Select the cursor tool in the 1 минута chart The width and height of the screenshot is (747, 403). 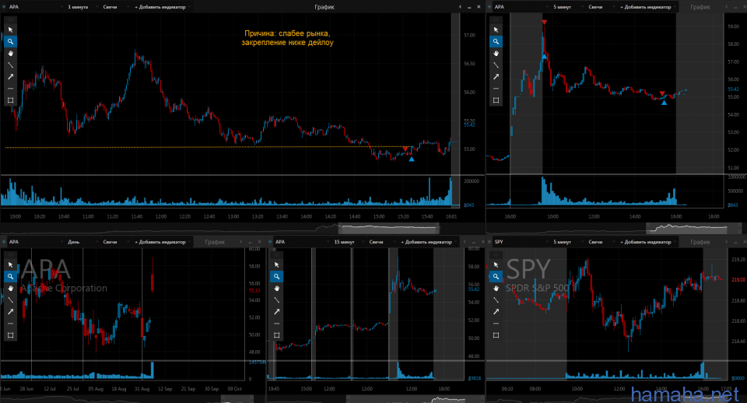coord(10,30)
